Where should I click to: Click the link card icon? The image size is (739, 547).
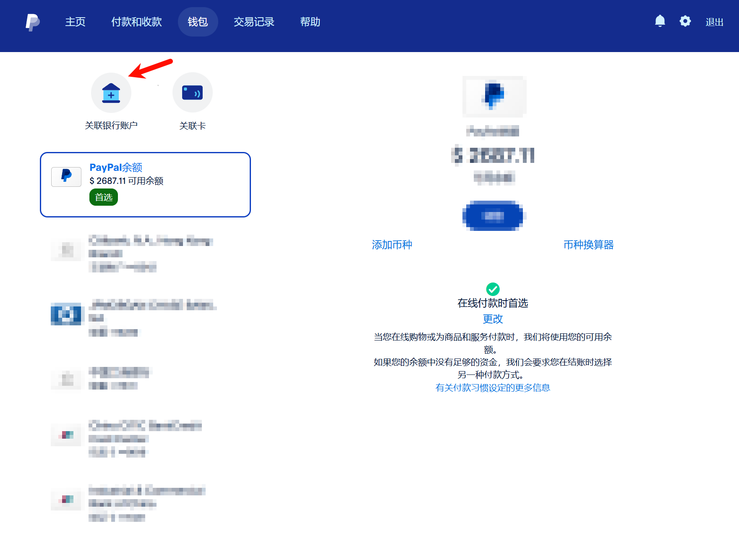coord(193,92)
